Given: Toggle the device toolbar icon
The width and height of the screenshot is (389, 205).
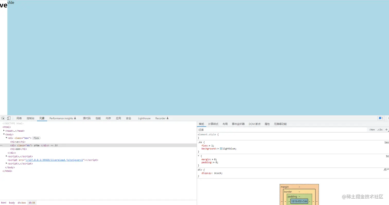Looking at the screenshot, I should (x=8, y=118).
